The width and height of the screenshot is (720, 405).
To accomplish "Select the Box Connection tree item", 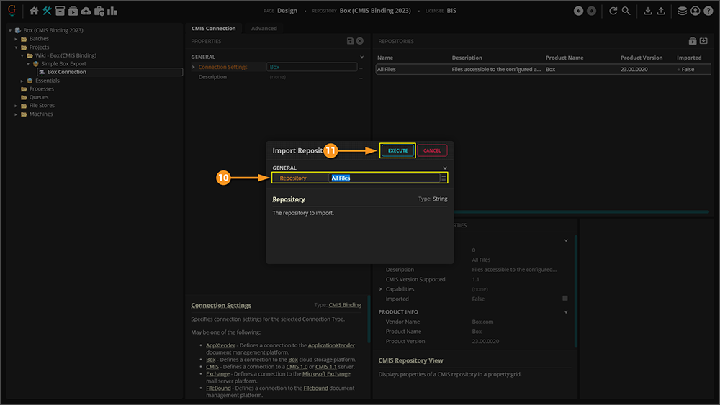I will 66,72.
